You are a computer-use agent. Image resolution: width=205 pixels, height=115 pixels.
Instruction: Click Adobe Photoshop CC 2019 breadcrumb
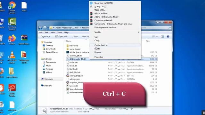pyautogui.click(x=67, y=28)
